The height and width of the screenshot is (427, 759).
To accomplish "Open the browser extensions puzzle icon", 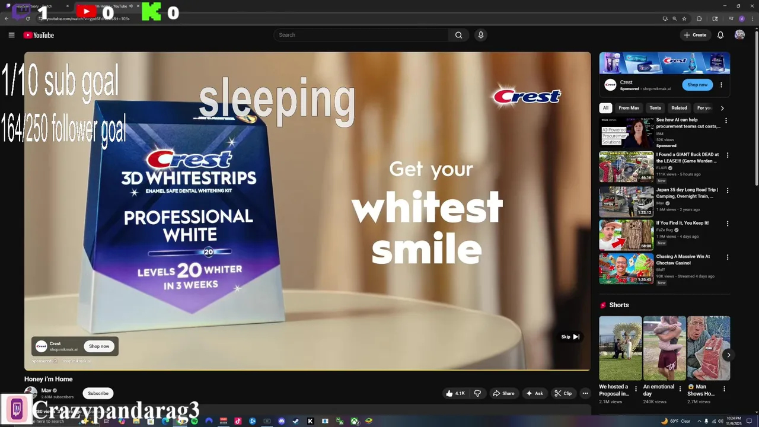I will tap(699, 18).
